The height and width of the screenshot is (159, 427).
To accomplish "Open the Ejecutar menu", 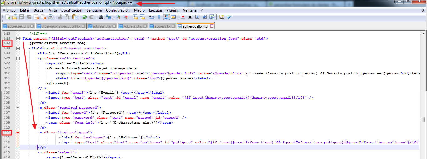I will coord(156,10).
